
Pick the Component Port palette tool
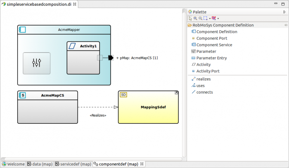pyautogui.click(x=212, y=38)
